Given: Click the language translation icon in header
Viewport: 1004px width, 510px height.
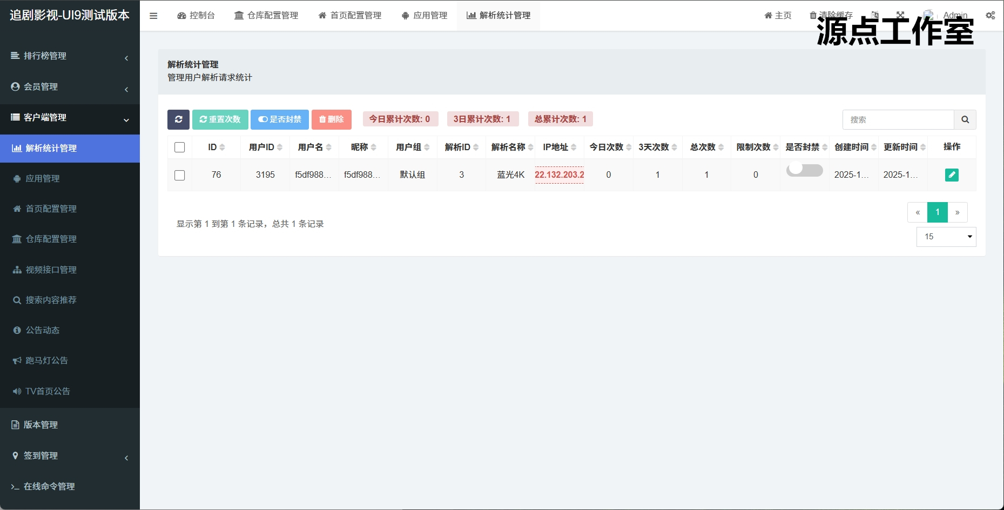Looking at the screenshot, I should (x=874, y=15).
